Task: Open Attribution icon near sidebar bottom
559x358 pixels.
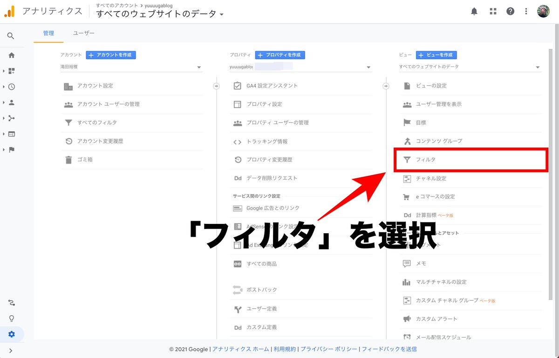Action: [12, 303]
